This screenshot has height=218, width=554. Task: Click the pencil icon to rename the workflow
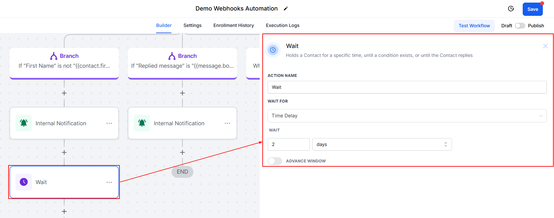[x=286, y=9]
